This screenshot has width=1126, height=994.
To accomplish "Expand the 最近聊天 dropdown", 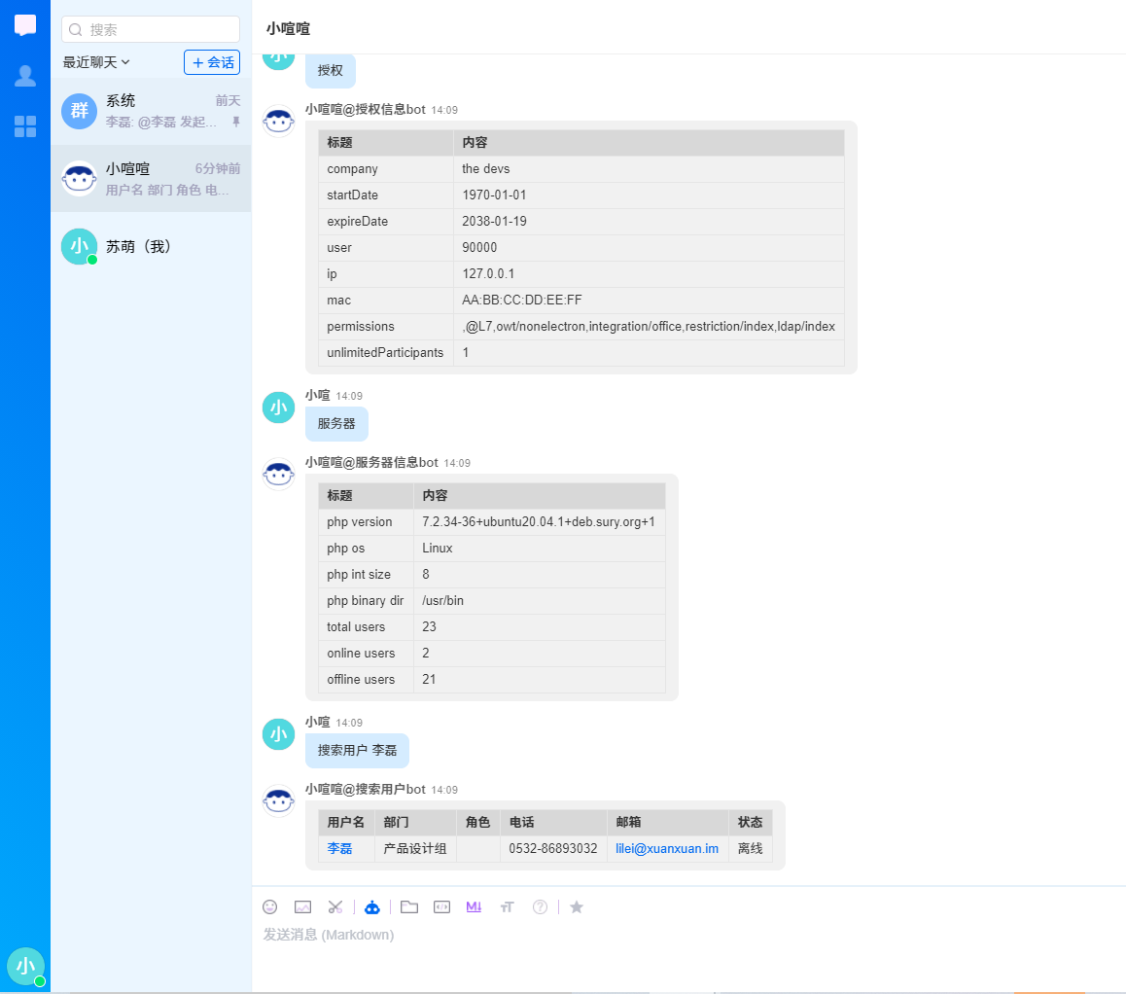I will click(97, 62).
